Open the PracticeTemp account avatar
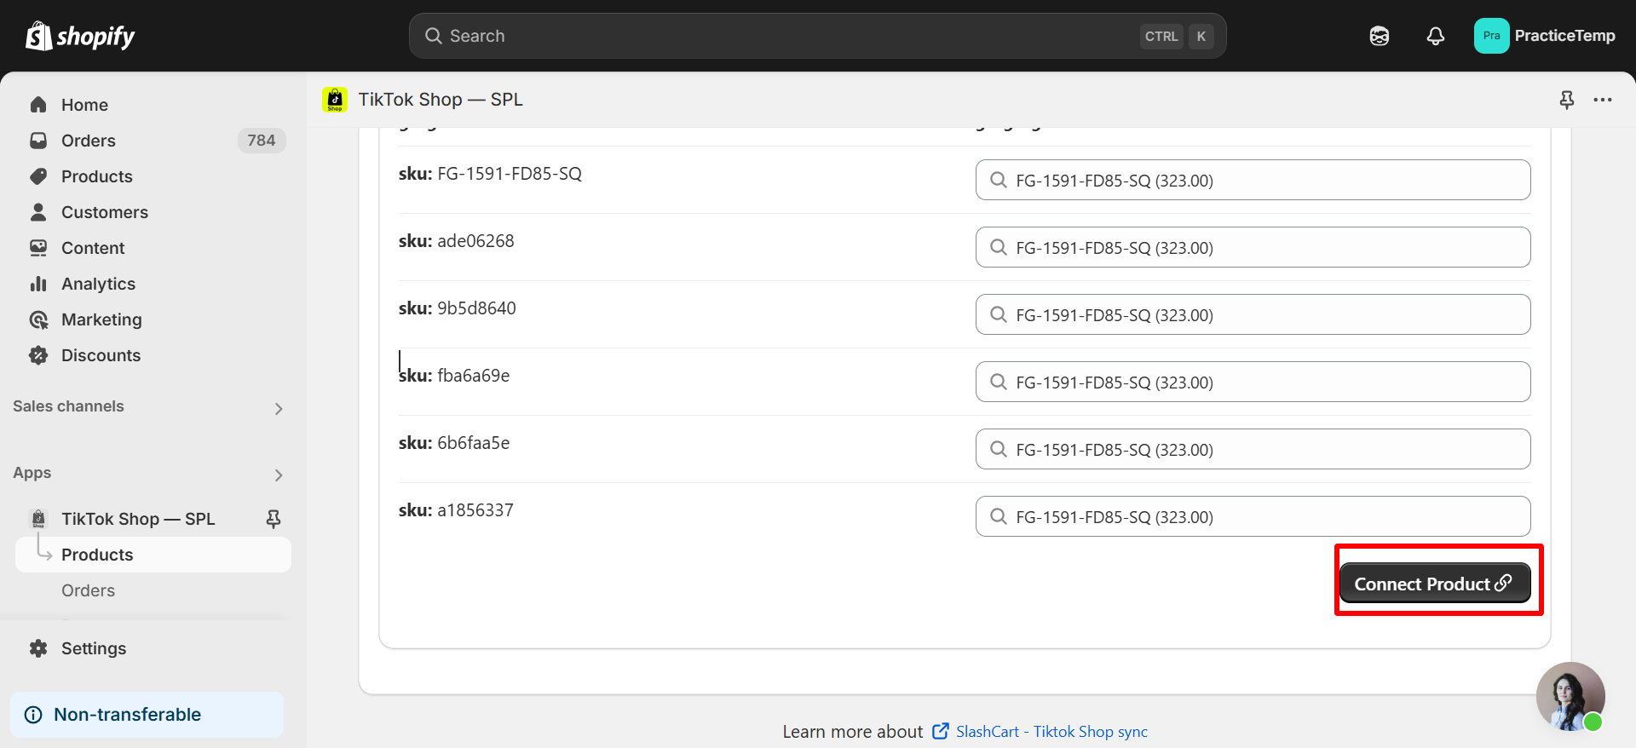 (1491, 36)
